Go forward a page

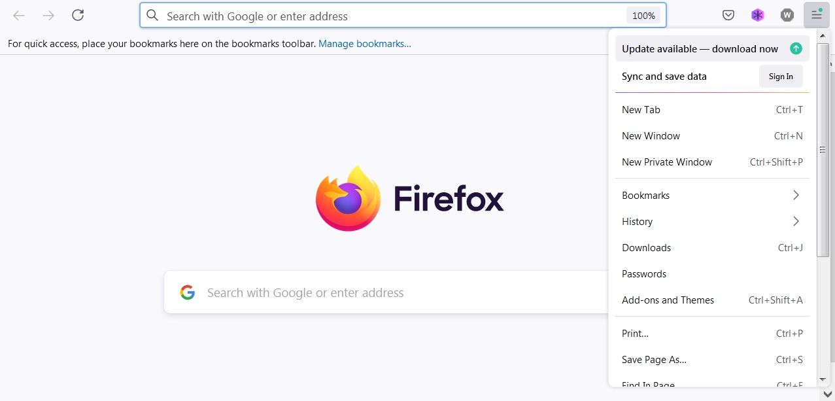pos(47,14)
